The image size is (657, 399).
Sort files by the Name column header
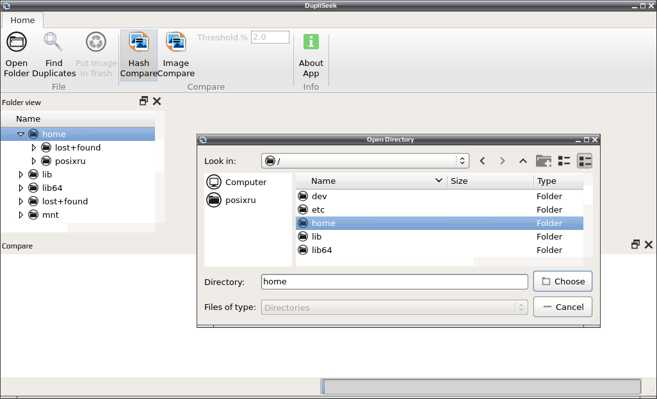click(x=371, y=181)
